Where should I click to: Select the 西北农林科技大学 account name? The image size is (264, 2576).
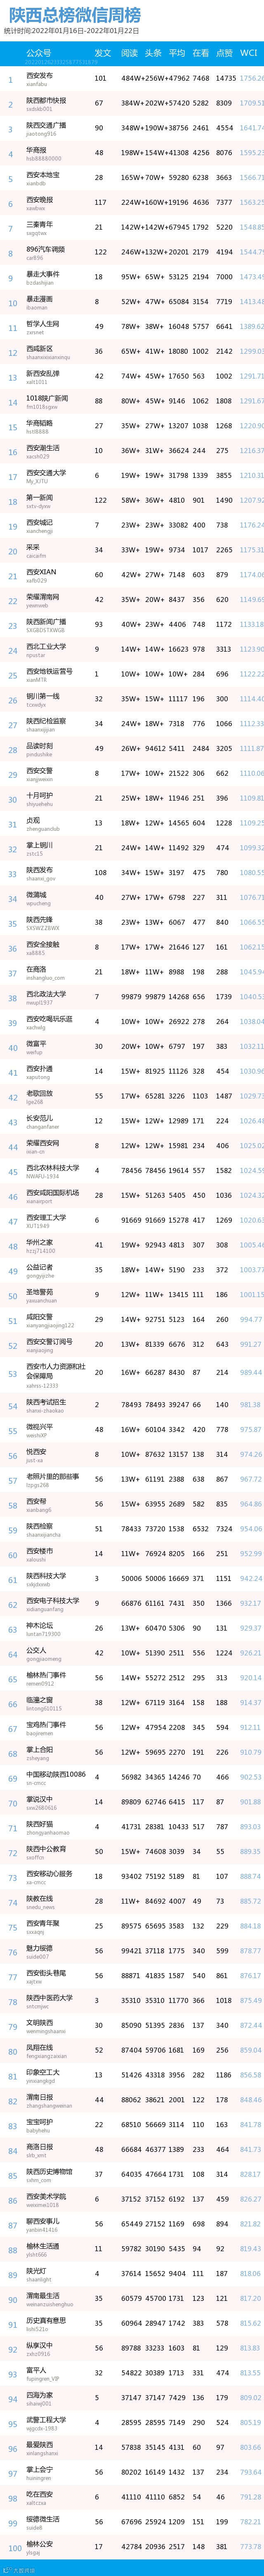(x=53, y=1167)
